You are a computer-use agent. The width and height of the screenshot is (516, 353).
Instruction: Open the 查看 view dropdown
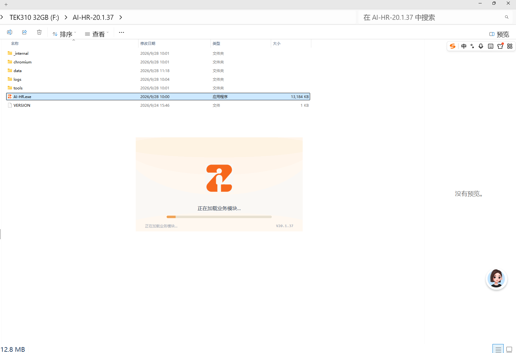click(97, 34)
